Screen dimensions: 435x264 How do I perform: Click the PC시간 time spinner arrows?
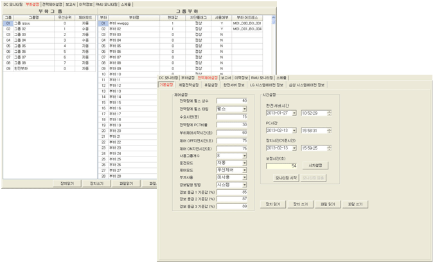[329, 130]
